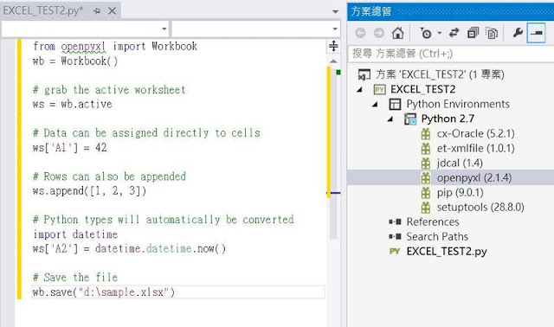Image resolution: width=554 pixels, height=327 pixels.
Task: Collapse the EXCEL_TEST2 project node
Action: [x=360, y=90]
